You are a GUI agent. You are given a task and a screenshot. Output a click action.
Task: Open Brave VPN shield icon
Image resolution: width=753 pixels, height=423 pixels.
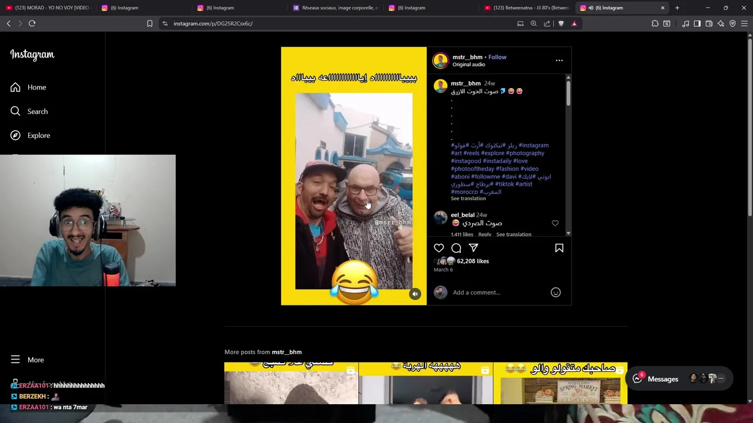(x=732, y=23)
